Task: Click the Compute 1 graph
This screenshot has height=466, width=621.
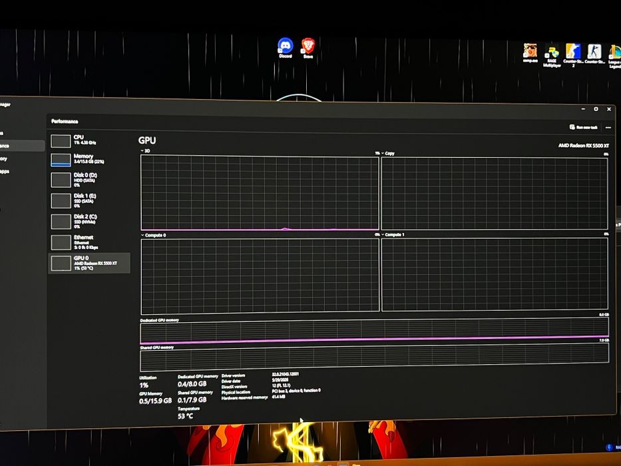Action: (495, 274)
